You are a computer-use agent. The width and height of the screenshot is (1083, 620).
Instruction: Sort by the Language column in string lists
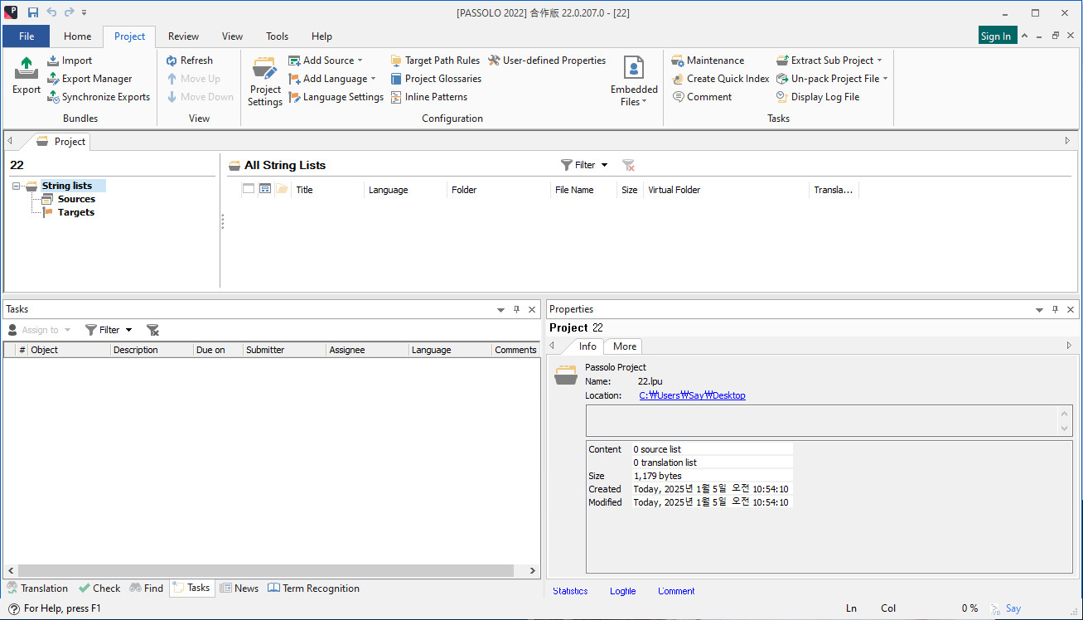pyautogui.click(x=405, y=190)
